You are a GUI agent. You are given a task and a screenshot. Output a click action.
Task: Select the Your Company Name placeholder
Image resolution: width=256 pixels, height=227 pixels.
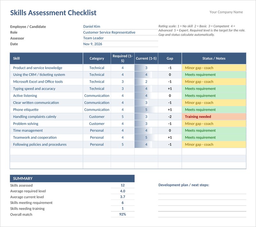pos(226,12)
